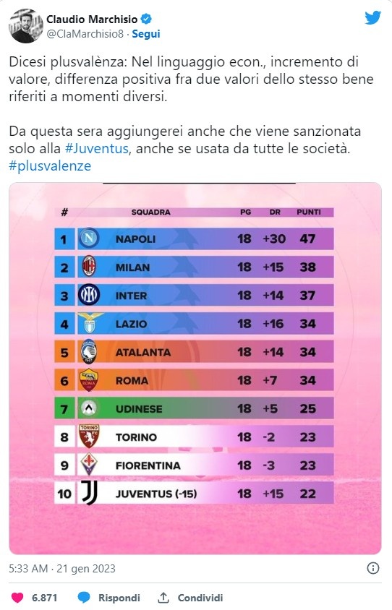Like the tweet with the heart icon
The height and width of the screenshot is (610, 392).
click(17, 598)
